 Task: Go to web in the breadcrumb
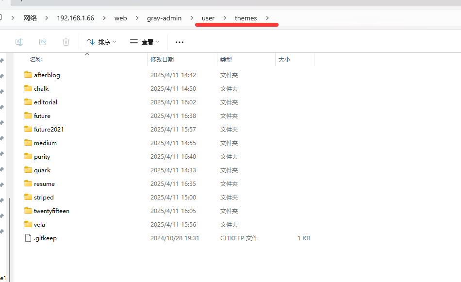120,18
